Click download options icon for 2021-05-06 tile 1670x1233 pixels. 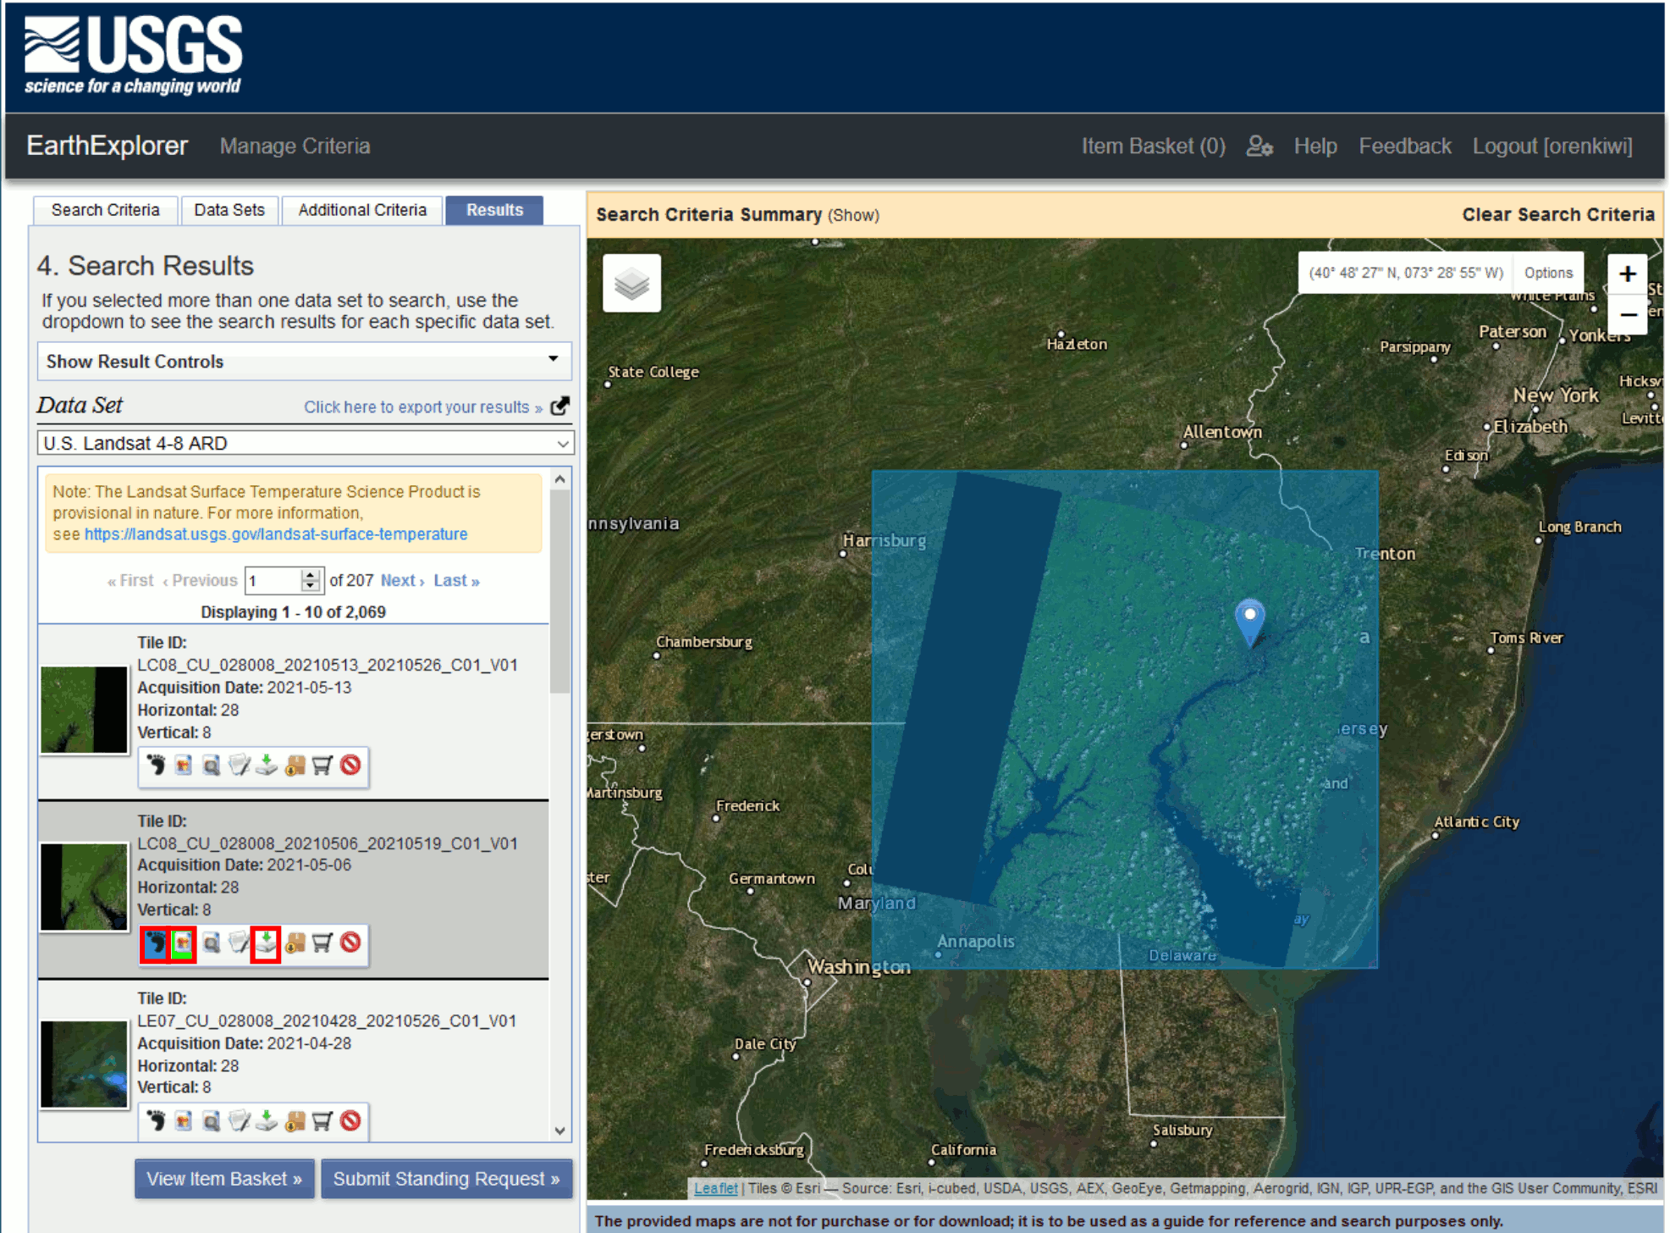267,943
